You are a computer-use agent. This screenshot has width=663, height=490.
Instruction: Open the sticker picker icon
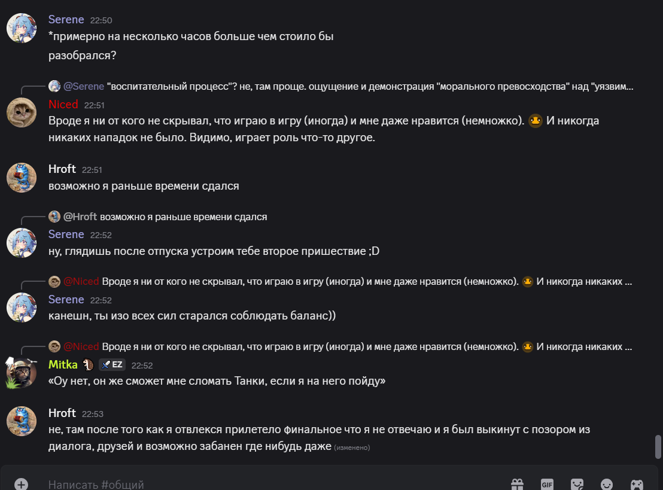(577, 485)
